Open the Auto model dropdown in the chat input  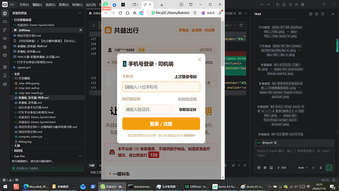click(x=303, y=167)
